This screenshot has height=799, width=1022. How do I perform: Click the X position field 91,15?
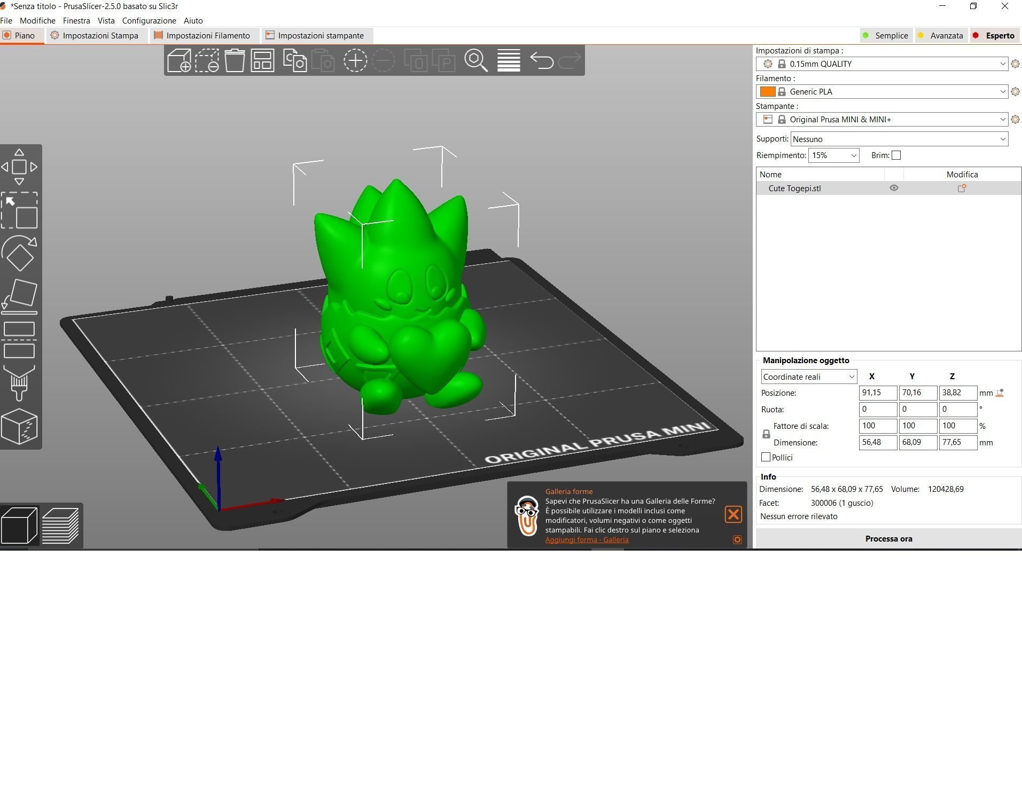click(878, 393)
